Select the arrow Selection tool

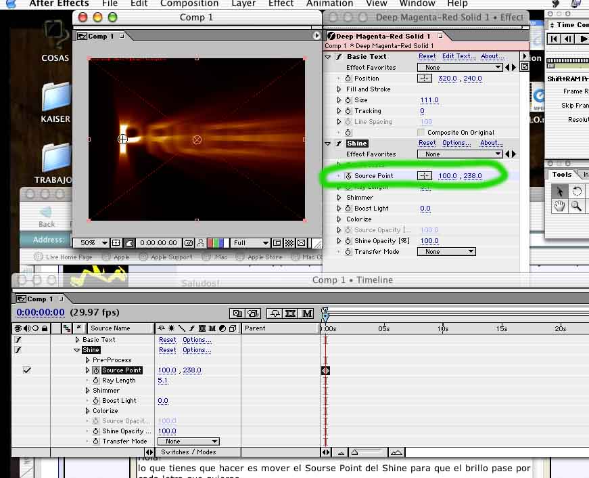point(559,192)
